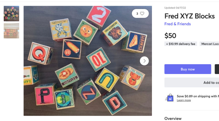Click the dark button beside Buy now
The height and width of the screenshot is (121, 219).
[x=217, y=69]
